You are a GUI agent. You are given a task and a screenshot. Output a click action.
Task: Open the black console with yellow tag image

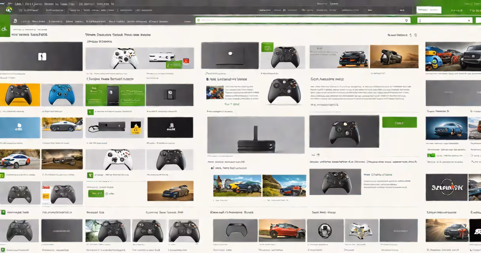[115, 128]
